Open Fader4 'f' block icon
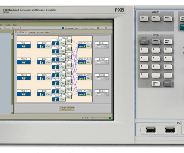 click(56, 51)
